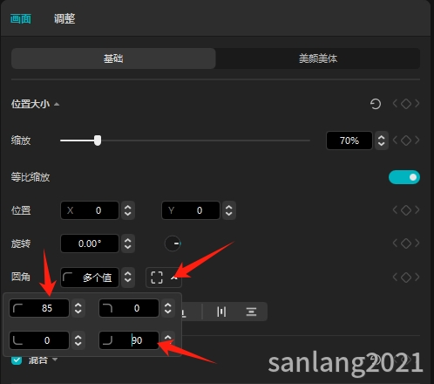The height and width of the screenshot is (384, 434).
Task: Jump to next 缩放 keyframe
Action: point(417,141)
